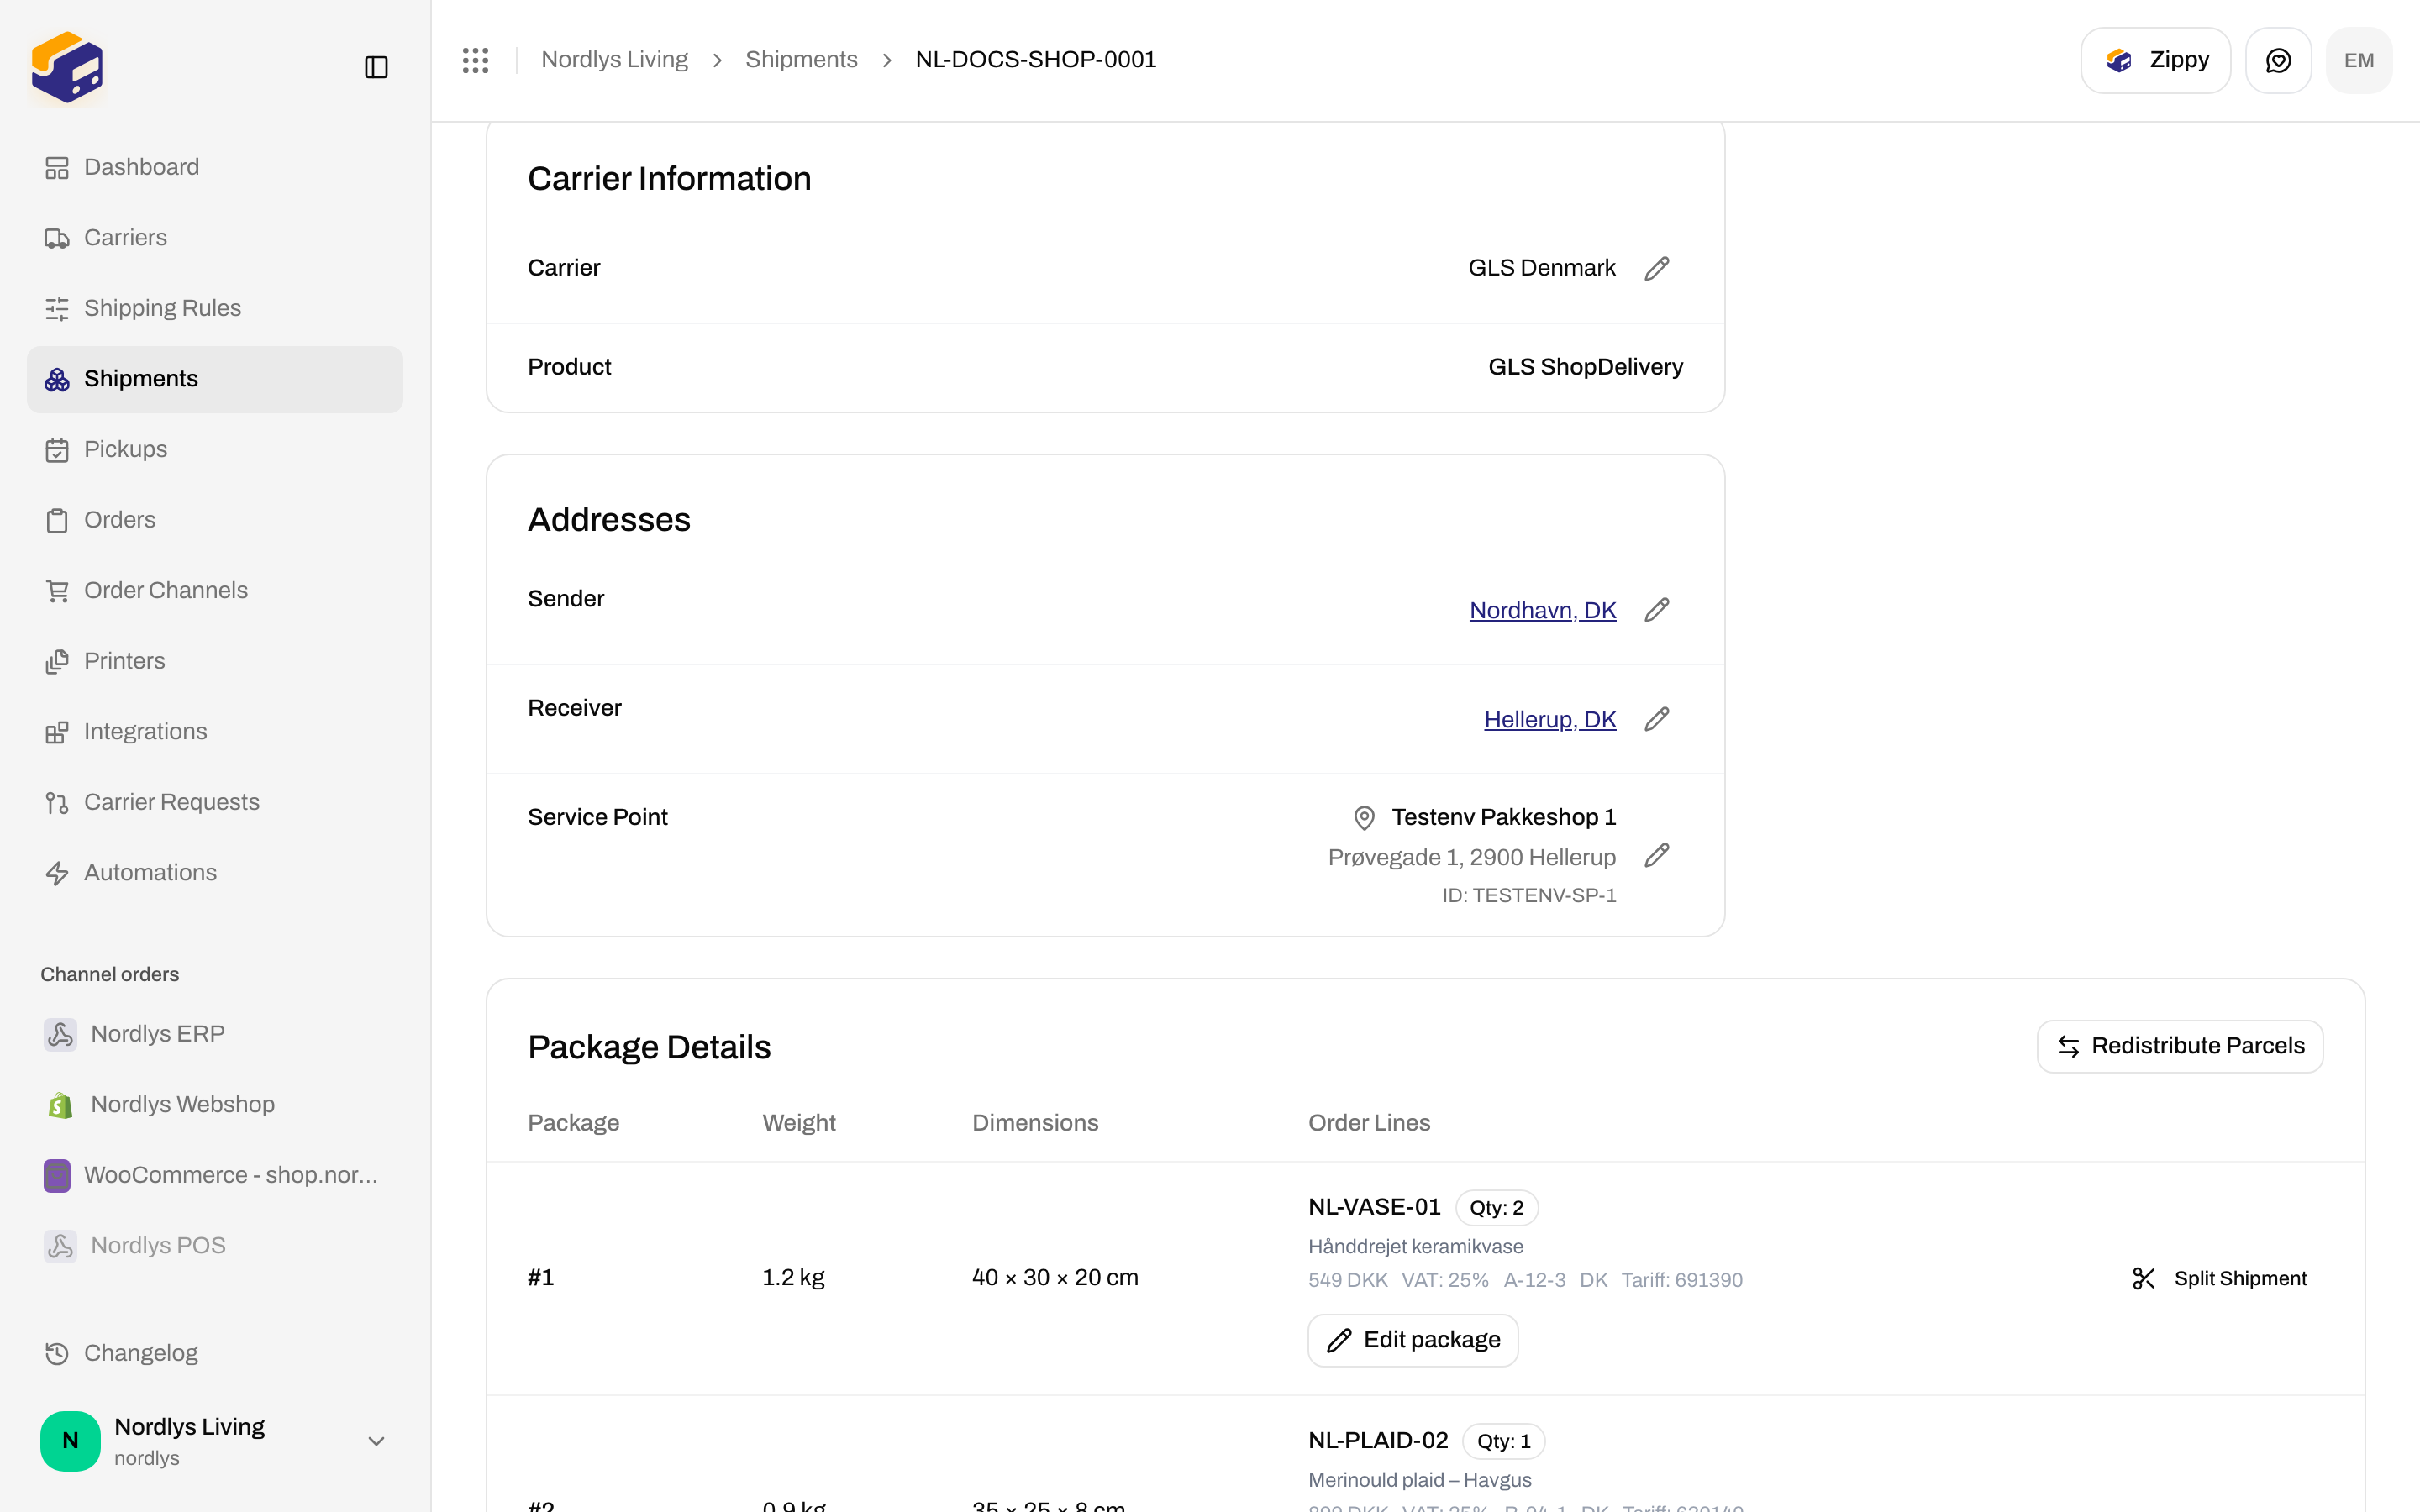Click the ID: TESTENV-SP-1 text
The image size is (2420, 1512).
tap(1529, 895)
